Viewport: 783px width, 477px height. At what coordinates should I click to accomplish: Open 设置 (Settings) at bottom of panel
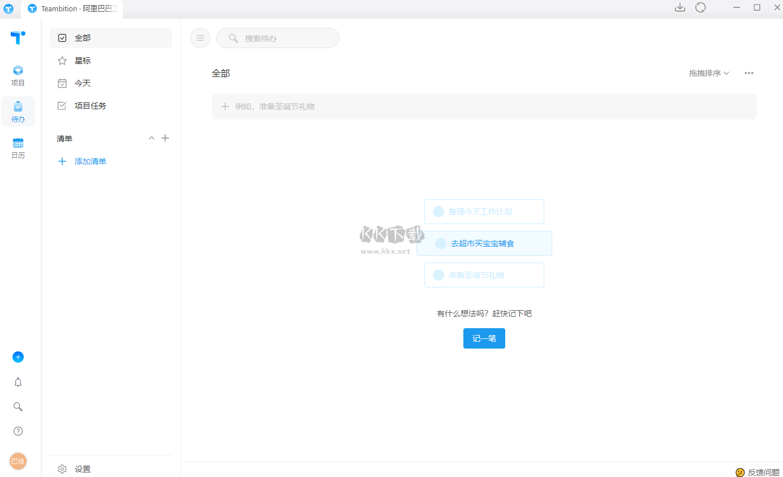click(x=83, y=469)
